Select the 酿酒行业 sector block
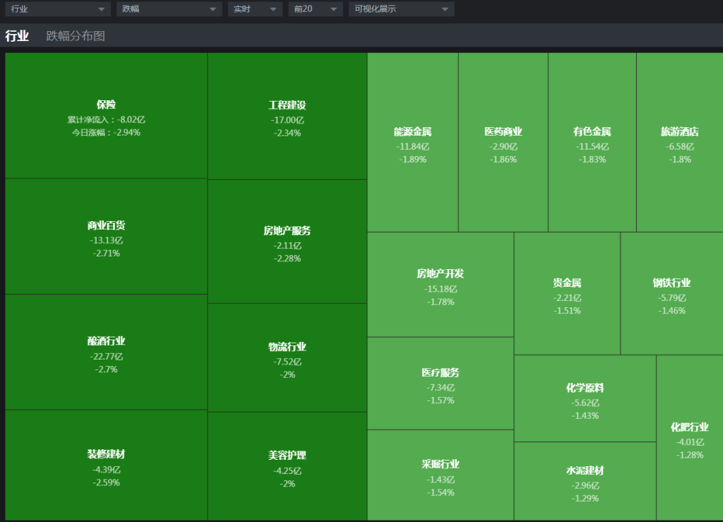This screenshot has height=522, width=723. pos(106,352)
